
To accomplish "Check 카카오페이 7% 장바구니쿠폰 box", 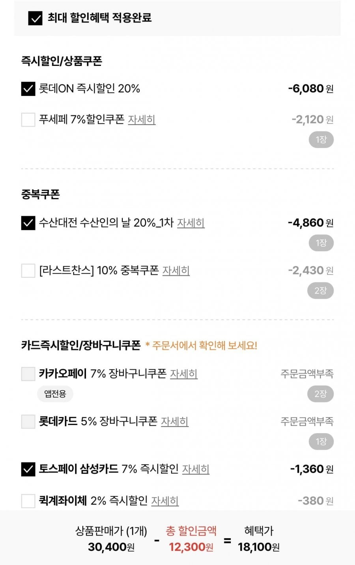I will [28, 374].
